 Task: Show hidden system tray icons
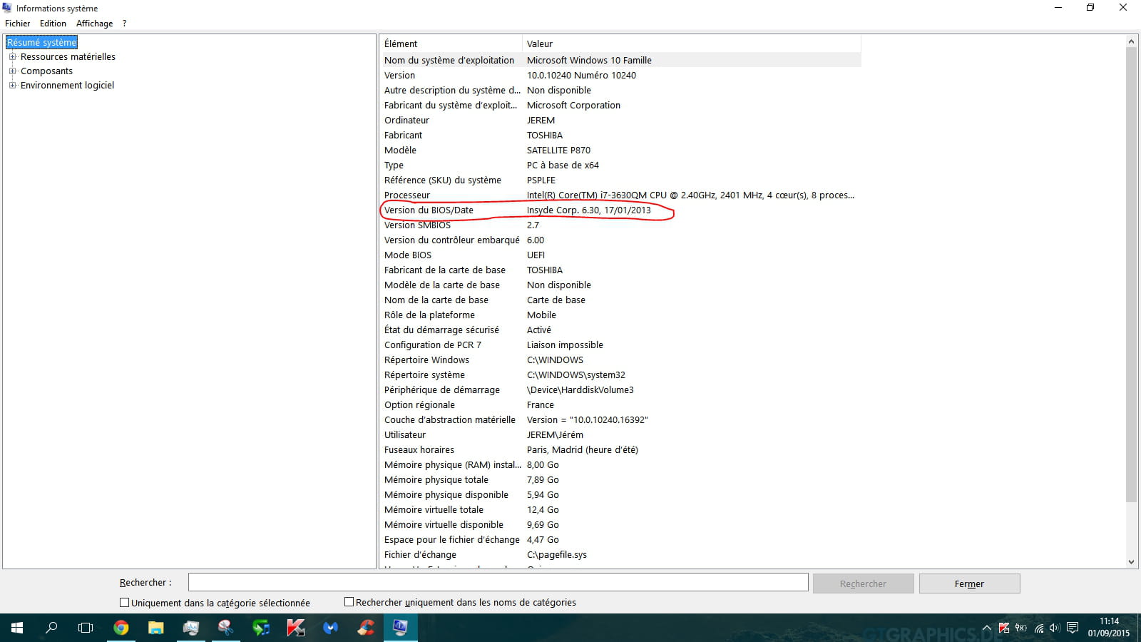point(987,628)
